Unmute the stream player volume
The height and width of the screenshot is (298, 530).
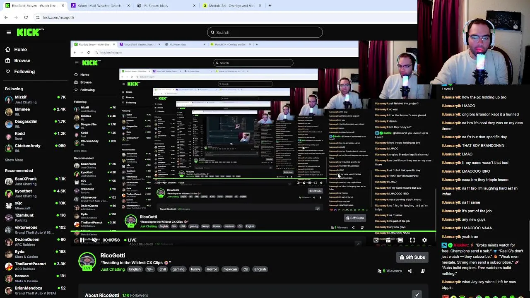[94, 240]
